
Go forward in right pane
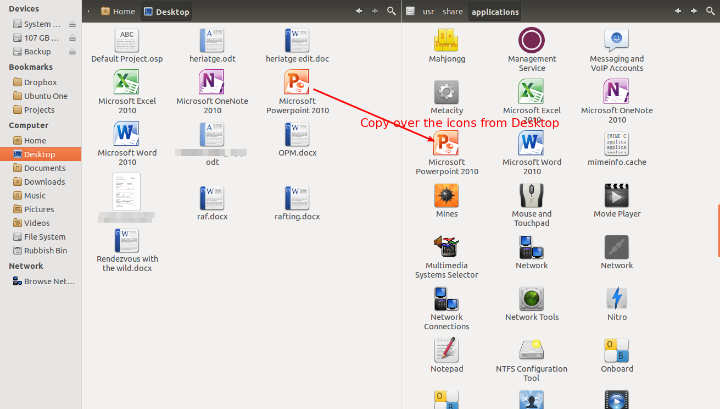click(694, 11)
